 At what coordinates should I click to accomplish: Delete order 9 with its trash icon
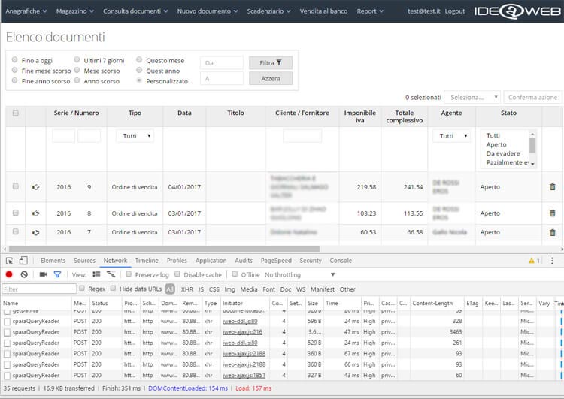click(553, 186)
